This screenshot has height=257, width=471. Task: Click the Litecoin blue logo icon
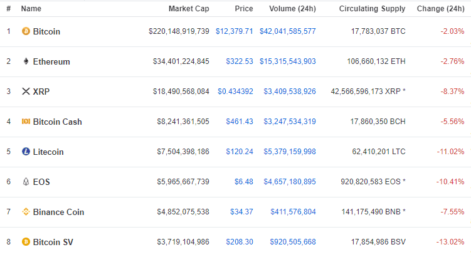26,151
